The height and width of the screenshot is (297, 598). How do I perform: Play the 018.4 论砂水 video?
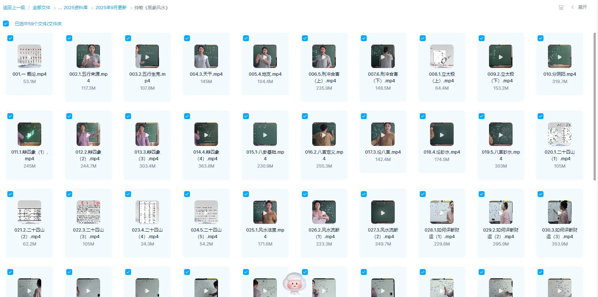(442, 135)
